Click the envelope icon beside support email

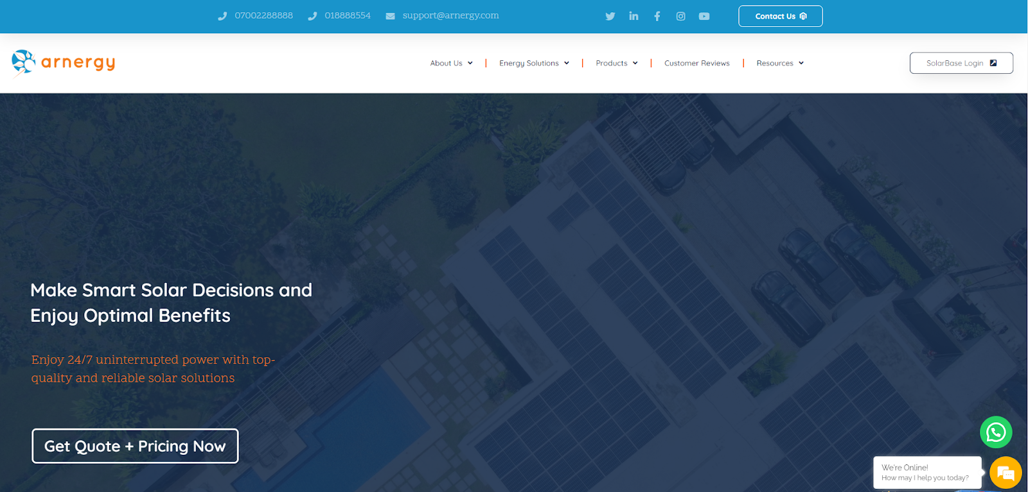click(390, 16)
